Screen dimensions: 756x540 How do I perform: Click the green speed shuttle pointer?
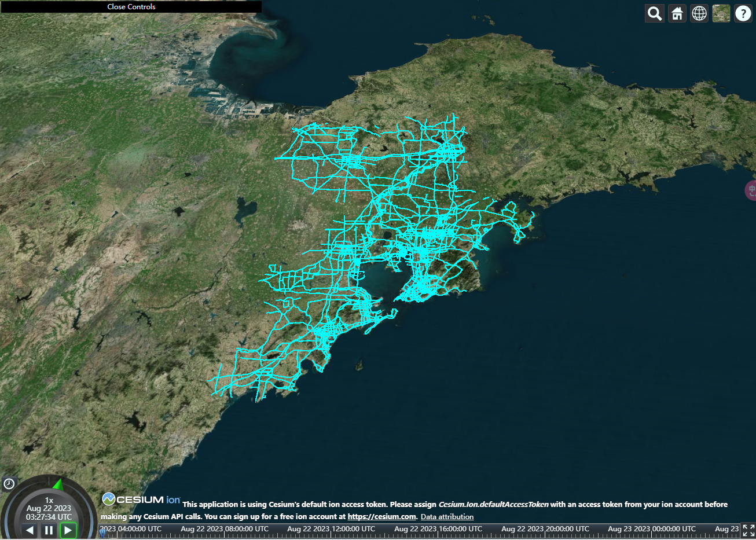click(57, 484)
